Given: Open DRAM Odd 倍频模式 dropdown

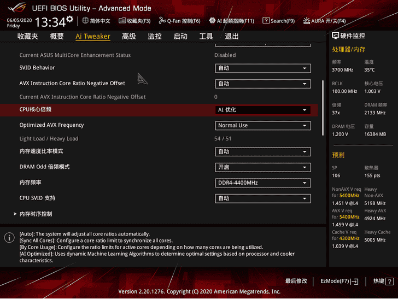Looking at the screenshot, I should (263, 167).
